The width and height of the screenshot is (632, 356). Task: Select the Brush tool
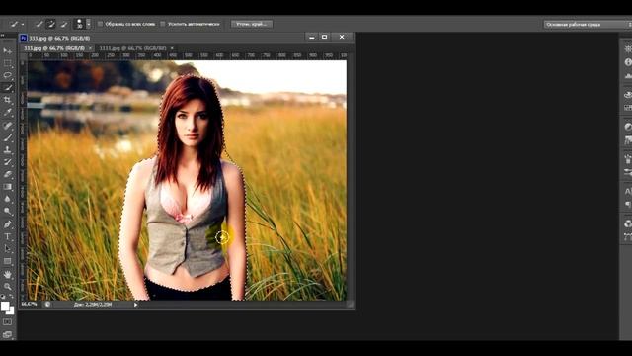point(7,137)
